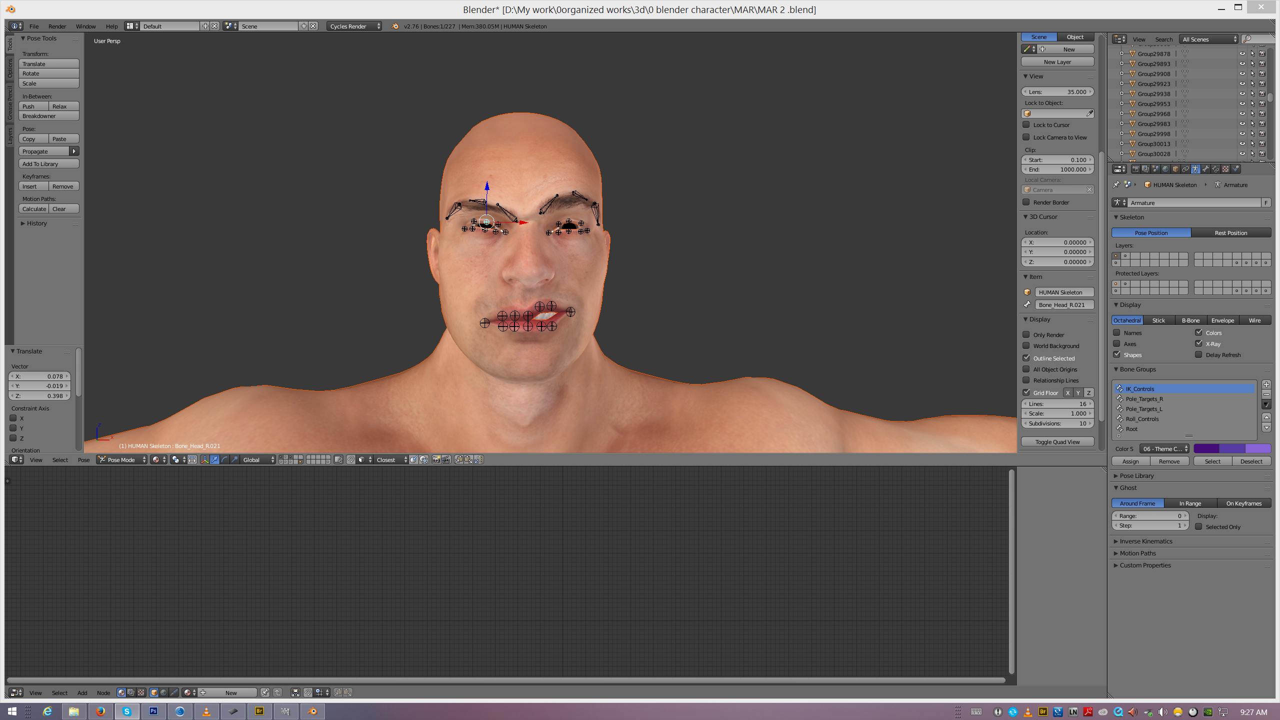Click the Rest Position button
This screenshot has height=720, width=1280.
(1230, 232)
